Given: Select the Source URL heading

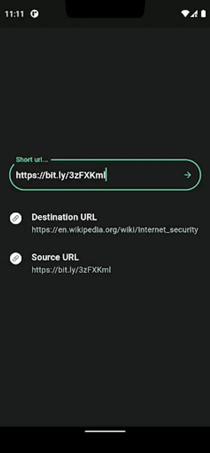Looking at the screenshot, I should click(x=55, y=257).
